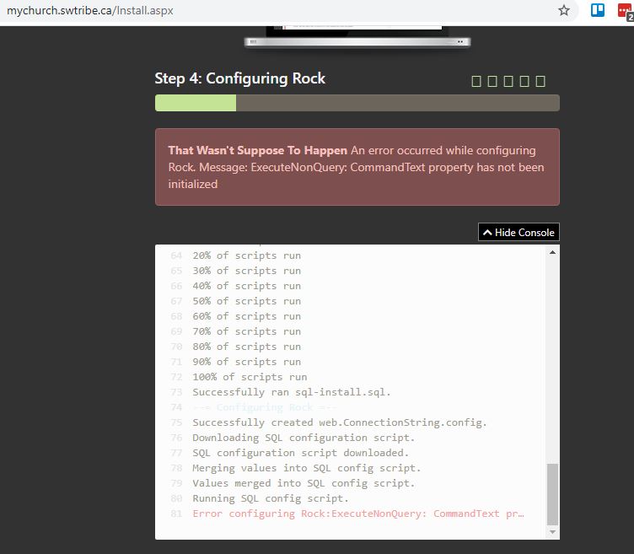Hide the console output panel
This screenshot has width=634, height=554.
tap(518, 232)
